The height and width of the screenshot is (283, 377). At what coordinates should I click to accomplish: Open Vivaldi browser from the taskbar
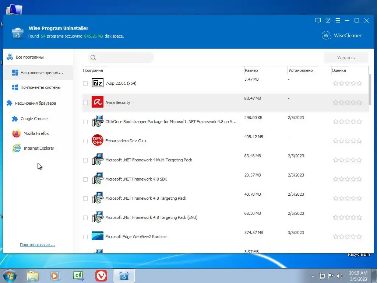[101, 276]
